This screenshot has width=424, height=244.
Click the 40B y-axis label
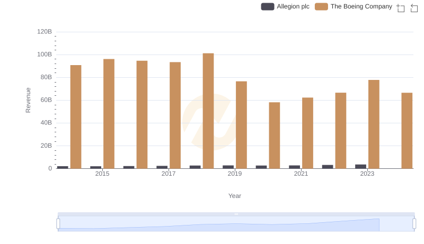[46, 123]
